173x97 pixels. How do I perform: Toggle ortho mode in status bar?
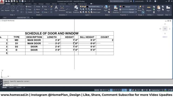click(x=111, y=90)
